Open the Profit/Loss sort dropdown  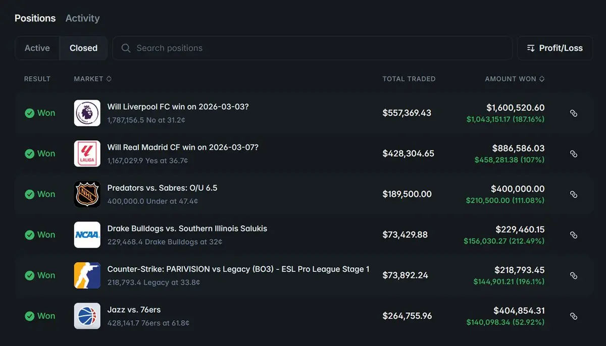pos(554,48)
